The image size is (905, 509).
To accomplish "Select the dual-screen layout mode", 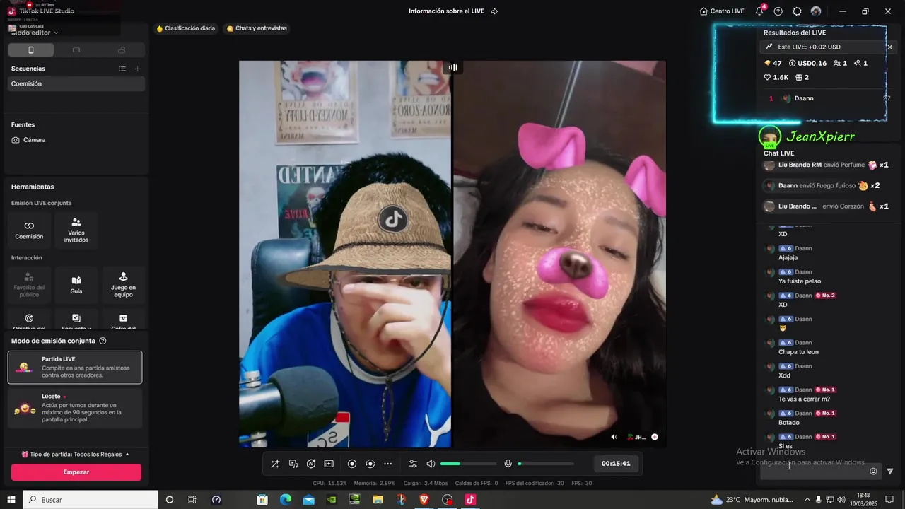I will [122, 50].
